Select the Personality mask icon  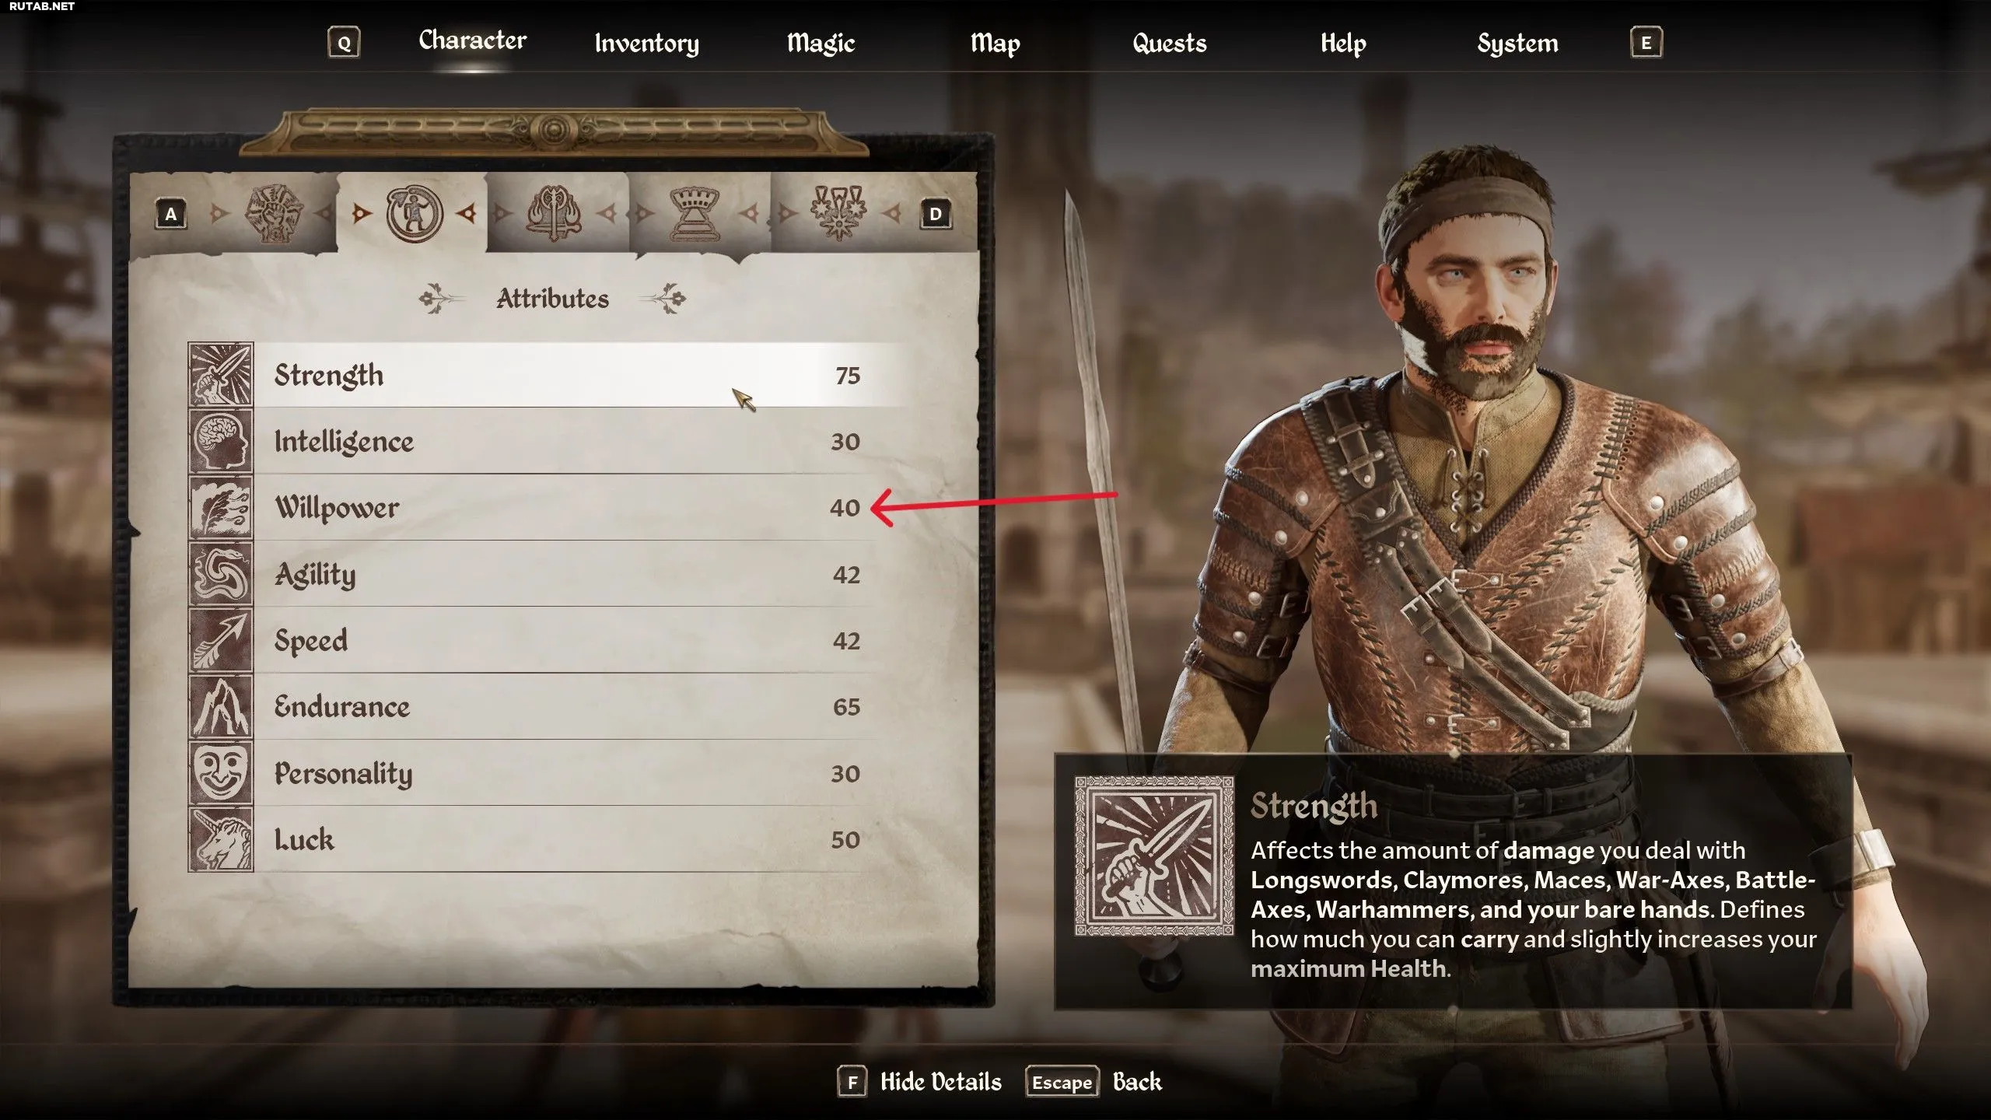pos(221,773)
